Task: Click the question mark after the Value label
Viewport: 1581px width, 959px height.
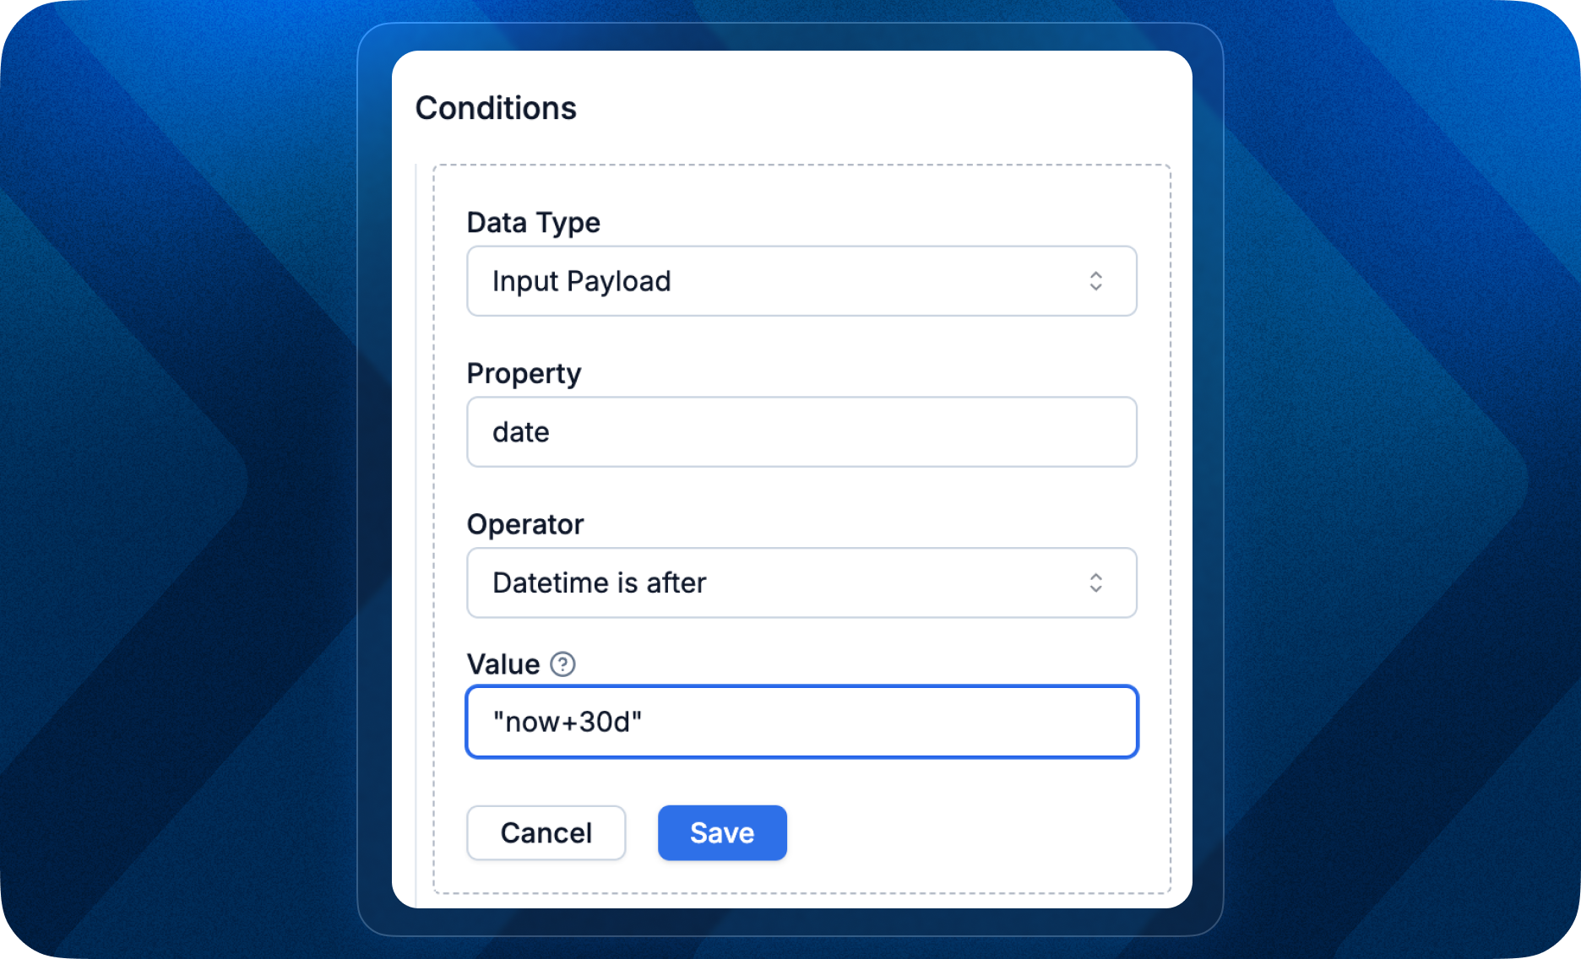Action: 562,664
